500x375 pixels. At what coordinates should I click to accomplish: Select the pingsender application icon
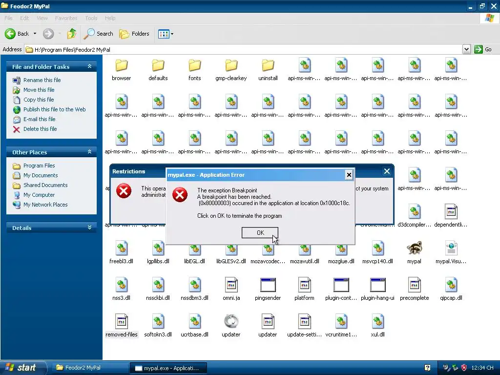268,289
